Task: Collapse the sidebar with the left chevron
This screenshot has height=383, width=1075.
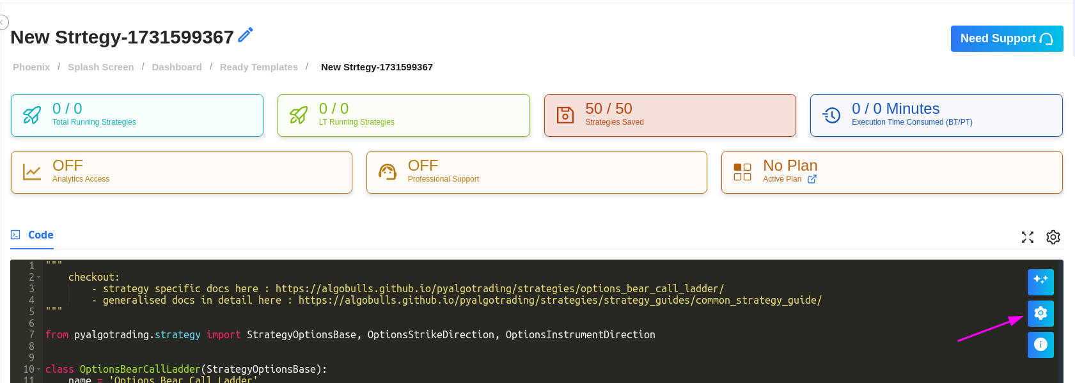Action: pos(3,22)
